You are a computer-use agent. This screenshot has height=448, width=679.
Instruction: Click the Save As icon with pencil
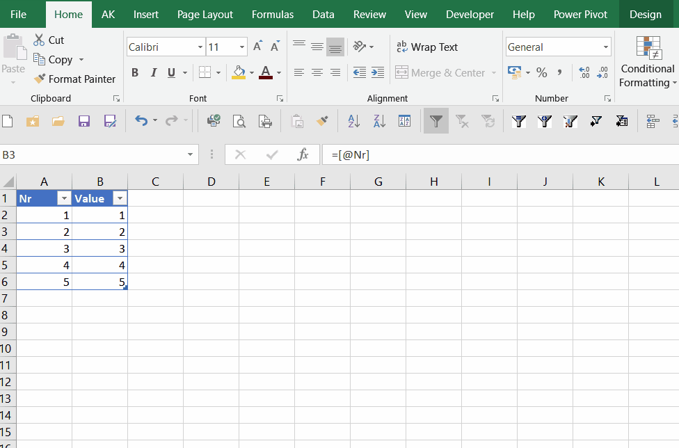tap(110, 121)
